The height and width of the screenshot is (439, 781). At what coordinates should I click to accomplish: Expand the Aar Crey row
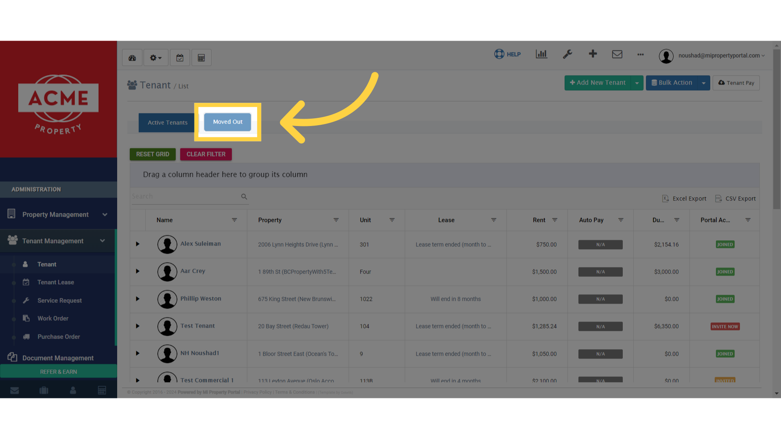coord(137,272)
